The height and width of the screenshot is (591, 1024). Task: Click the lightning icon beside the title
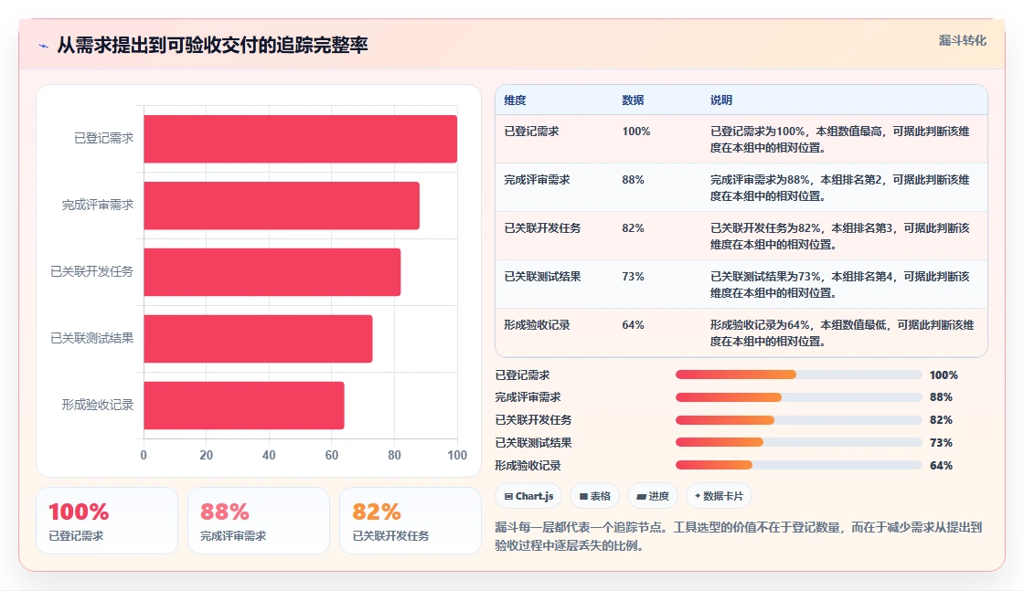point(44,46)
